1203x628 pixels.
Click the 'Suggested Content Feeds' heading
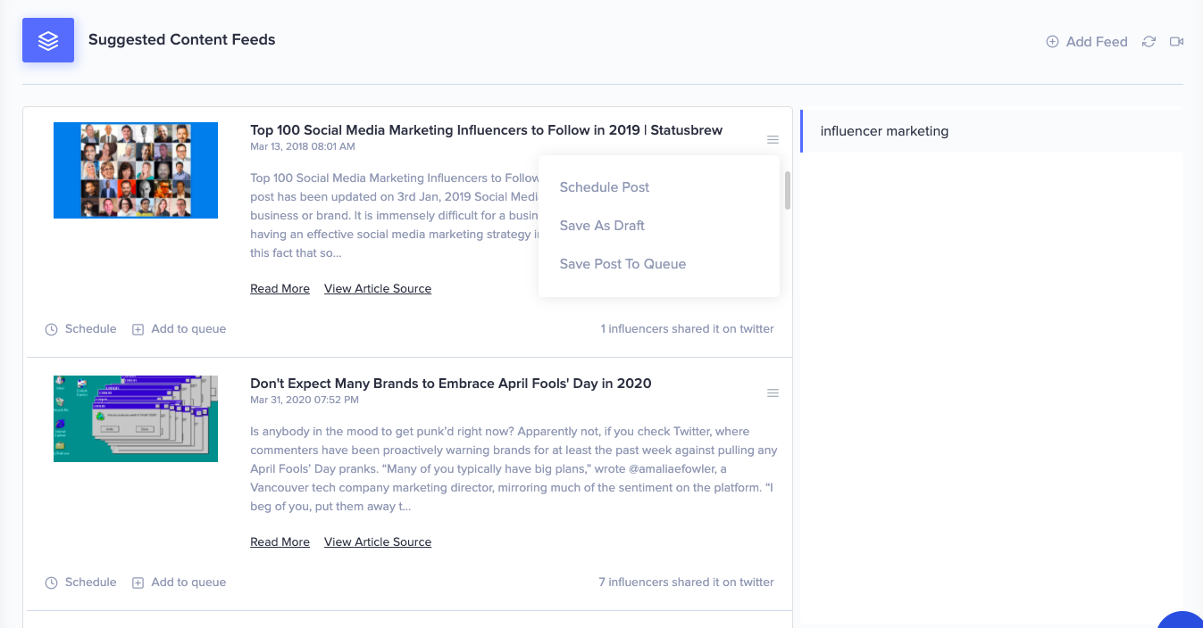(x=182, y=40)
